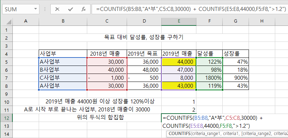288x138 pixels.
Task: Select row 12 header
Action: tap(7, 118)
